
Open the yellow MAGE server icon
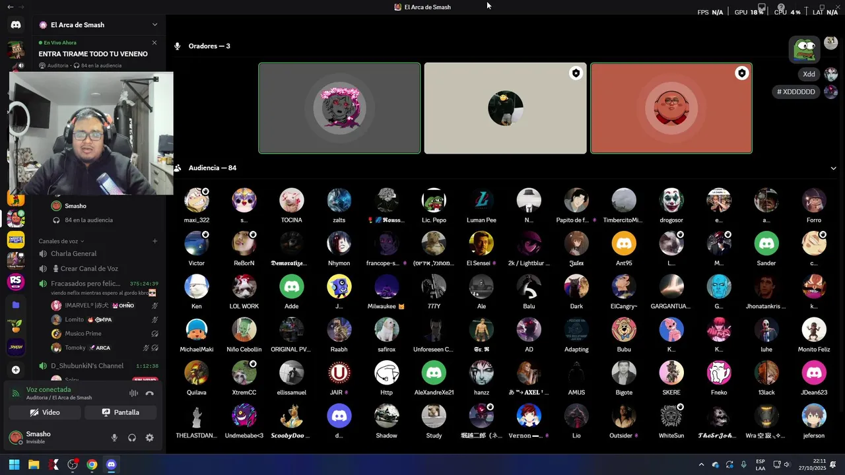pos(16,239)
